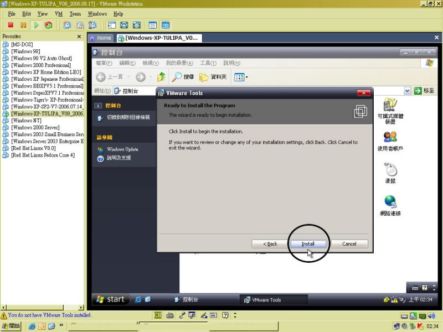Image resolution: width=443 pixels, height=332 pixels.
Task: Click the Revert to Snapshot toolbar icon
Action: pyautogui.click(x=80, y=25)
